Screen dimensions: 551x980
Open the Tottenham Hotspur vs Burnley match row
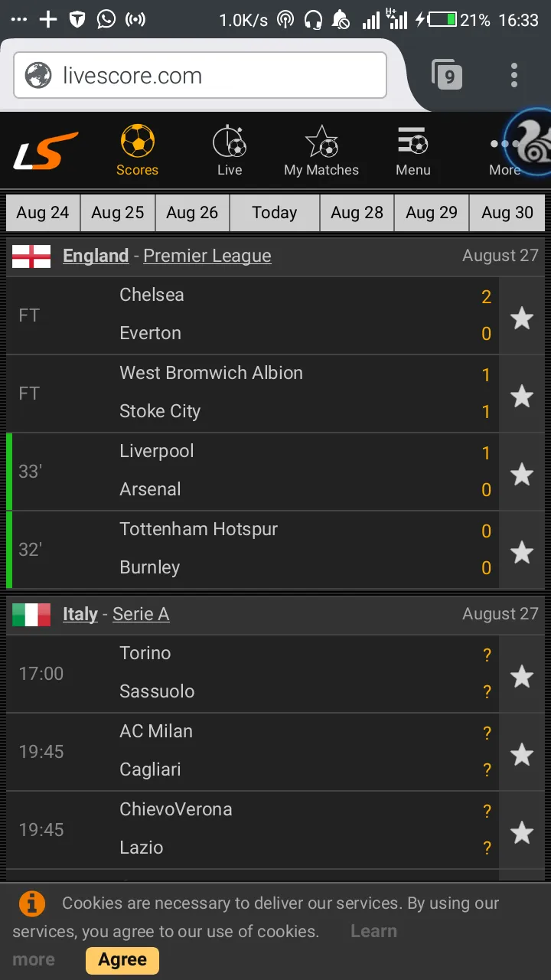[x=253, y=549]
